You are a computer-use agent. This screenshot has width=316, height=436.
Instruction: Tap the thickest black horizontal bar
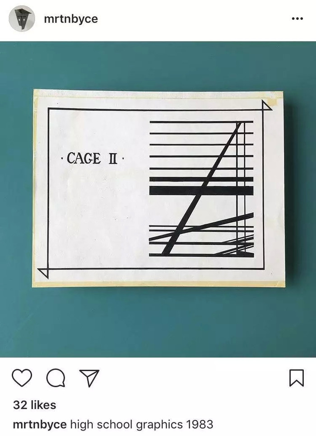pyautogui.click(x=201, y=191)
